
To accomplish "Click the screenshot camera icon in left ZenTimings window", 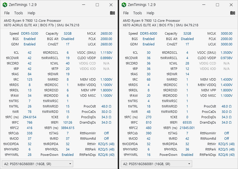I will (x=112, y=13).
